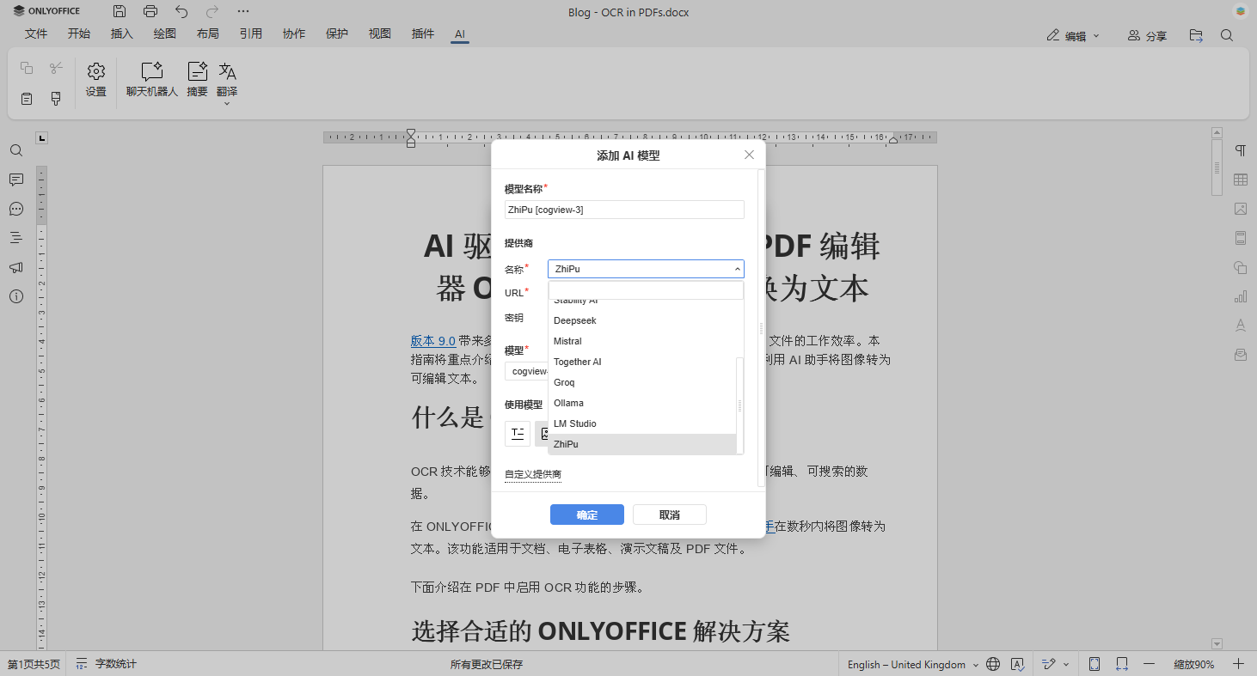Pick Together AI provider option

(x=642, y=362)
